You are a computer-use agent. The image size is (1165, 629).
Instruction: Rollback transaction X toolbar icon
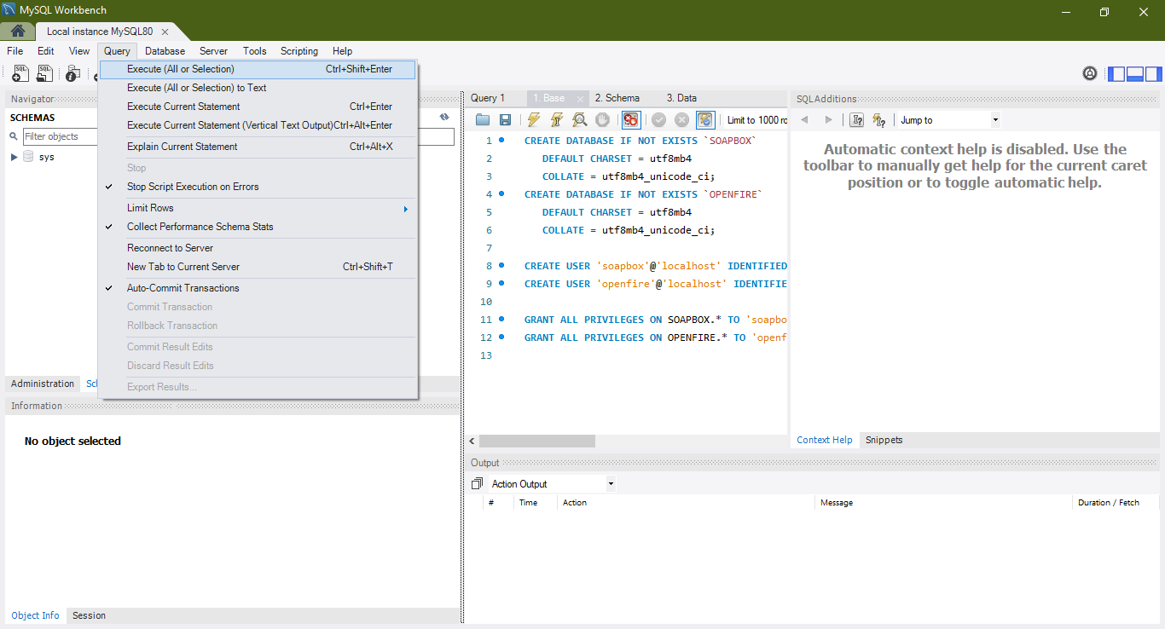tap(681, 120)
